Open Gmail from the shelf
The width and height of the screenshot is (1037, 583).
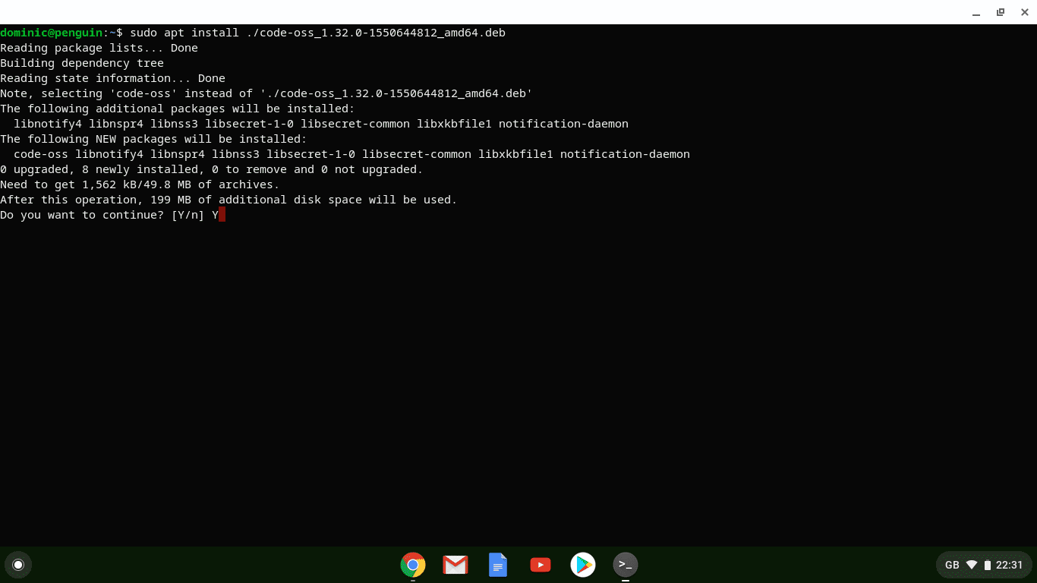click(455, 565)
